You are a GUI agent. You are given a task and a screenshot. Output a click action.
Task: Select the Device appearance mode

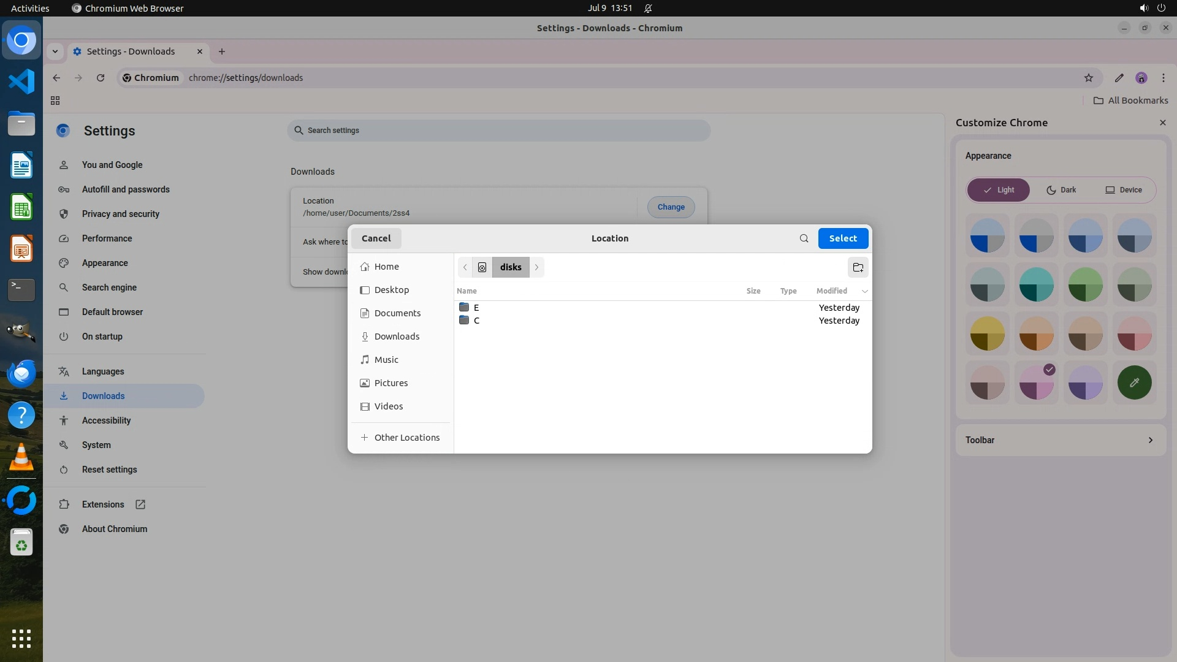point(1124,190)
